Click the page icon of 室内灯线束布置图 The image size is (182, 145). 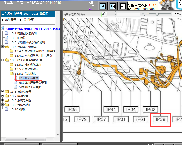(x=16, y=87)
